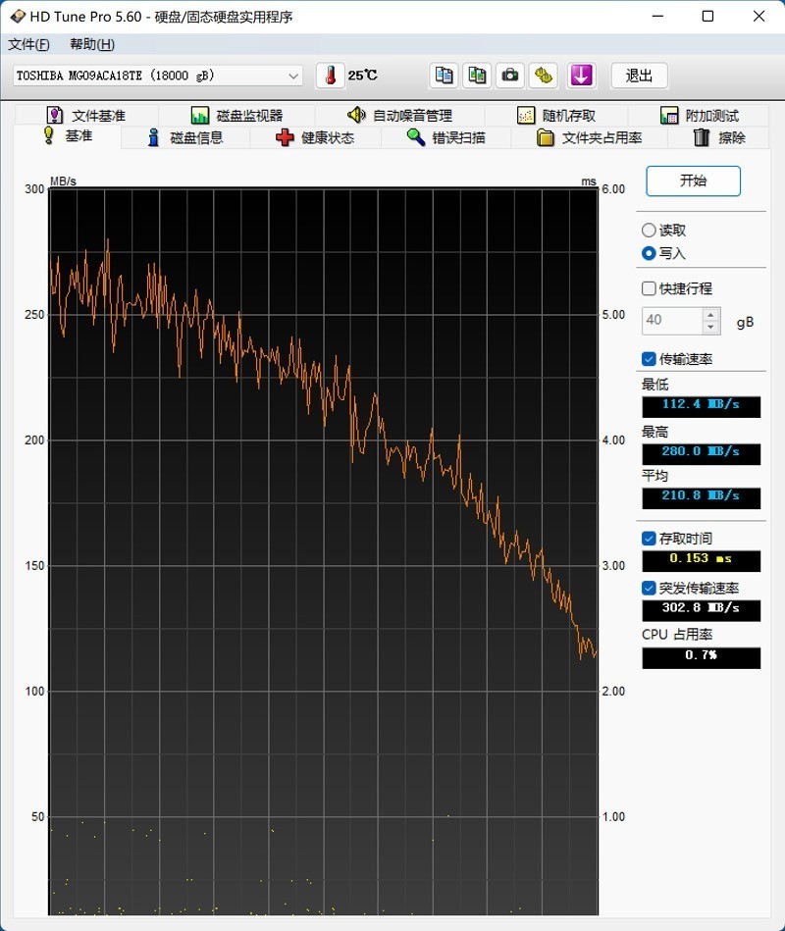Click the temperature thermometer icon showing 25°C
The image size is (785, 931).
(330, 76)
